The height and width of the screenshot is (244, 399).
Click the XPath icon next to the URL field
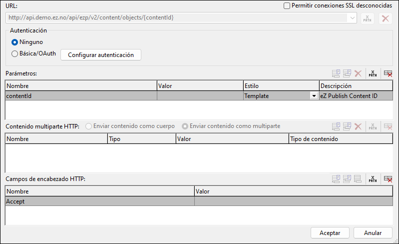(367, 18)
